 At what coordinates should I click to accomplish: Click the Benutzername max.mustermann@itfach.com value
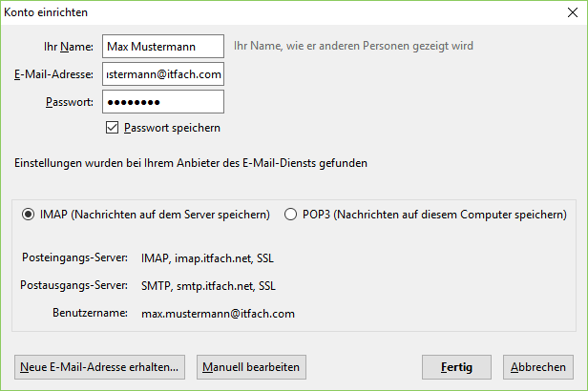(x=218, y=313)
